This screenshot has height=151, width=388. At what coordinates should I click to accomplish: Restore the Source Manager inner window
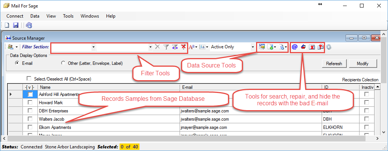point(364,38)
